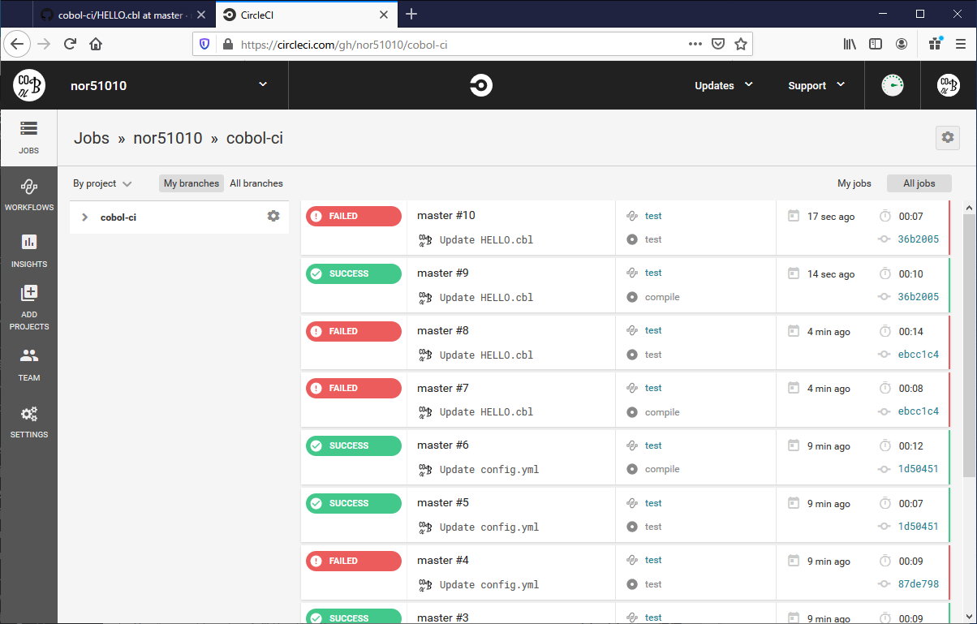
Task: Click the 00:14 duration on master #8
Action: point(910,331)
